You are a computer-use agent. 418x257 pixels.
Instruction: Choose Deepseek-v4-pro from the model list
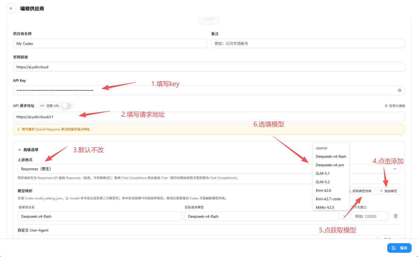331,165
